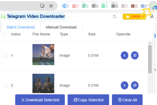This screenshot has width=157, height=105.
Task: Open the soldiers thumbnail in row 2
Action: pyautogui.click(x=43, y=84)
